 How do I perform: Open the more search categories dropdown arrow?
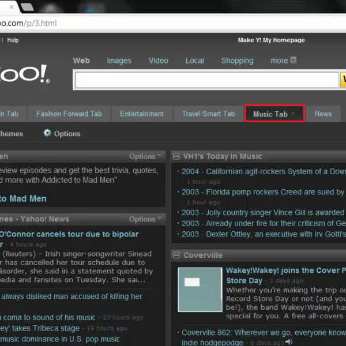point(294,60)
